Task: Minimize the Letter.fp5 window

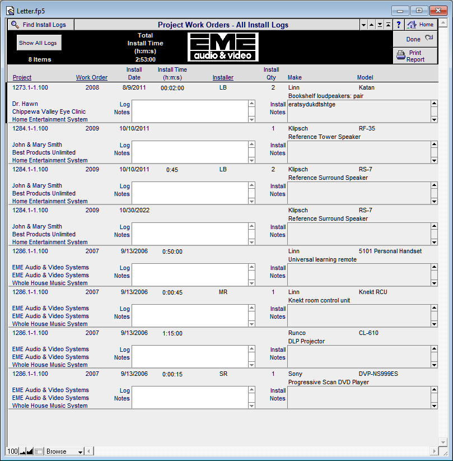Action: [x=400, y=11]
